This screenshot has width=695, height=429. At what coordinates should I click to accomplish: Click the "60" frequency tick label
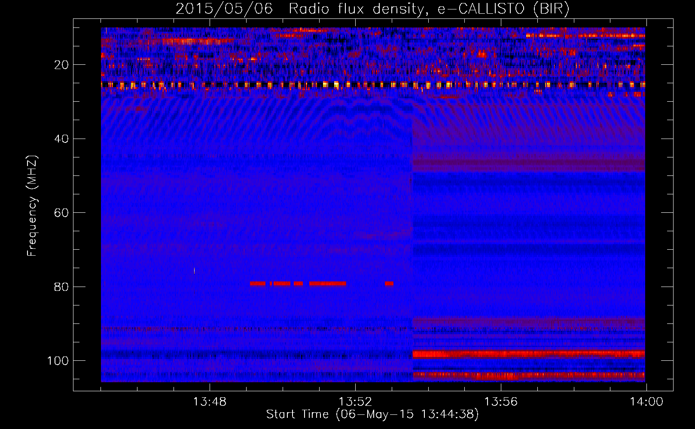(61, 213)
